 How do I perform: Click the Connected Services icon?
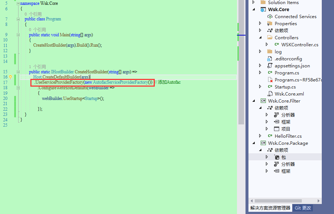click(270, 17)
